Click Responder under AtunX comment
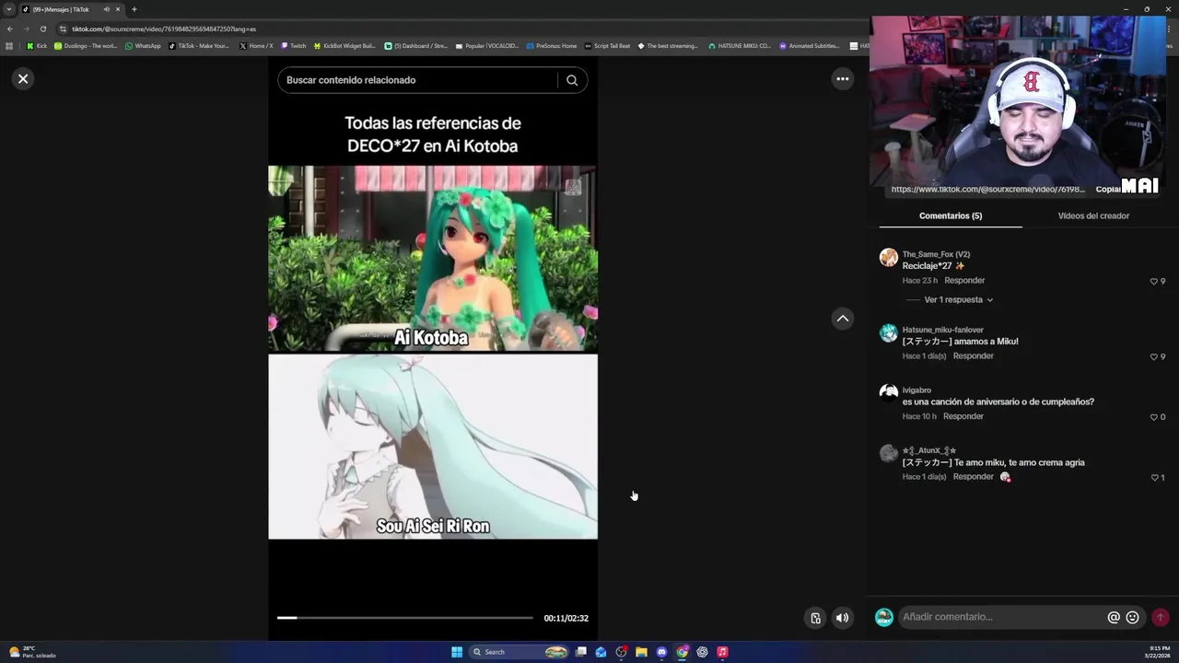 point(974,477)
